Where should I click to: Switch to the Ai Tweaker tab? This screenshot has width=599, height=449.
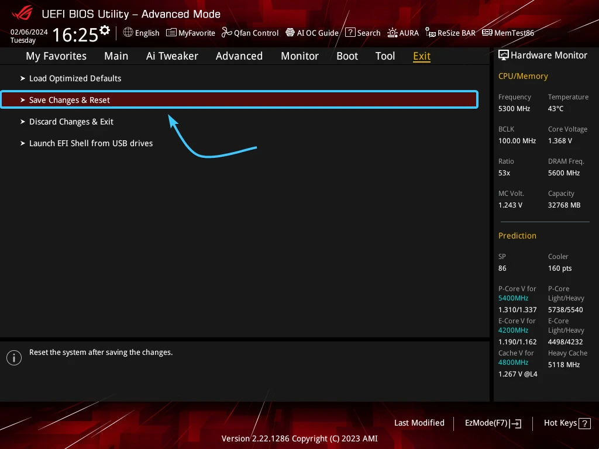[x=172, y=56]
